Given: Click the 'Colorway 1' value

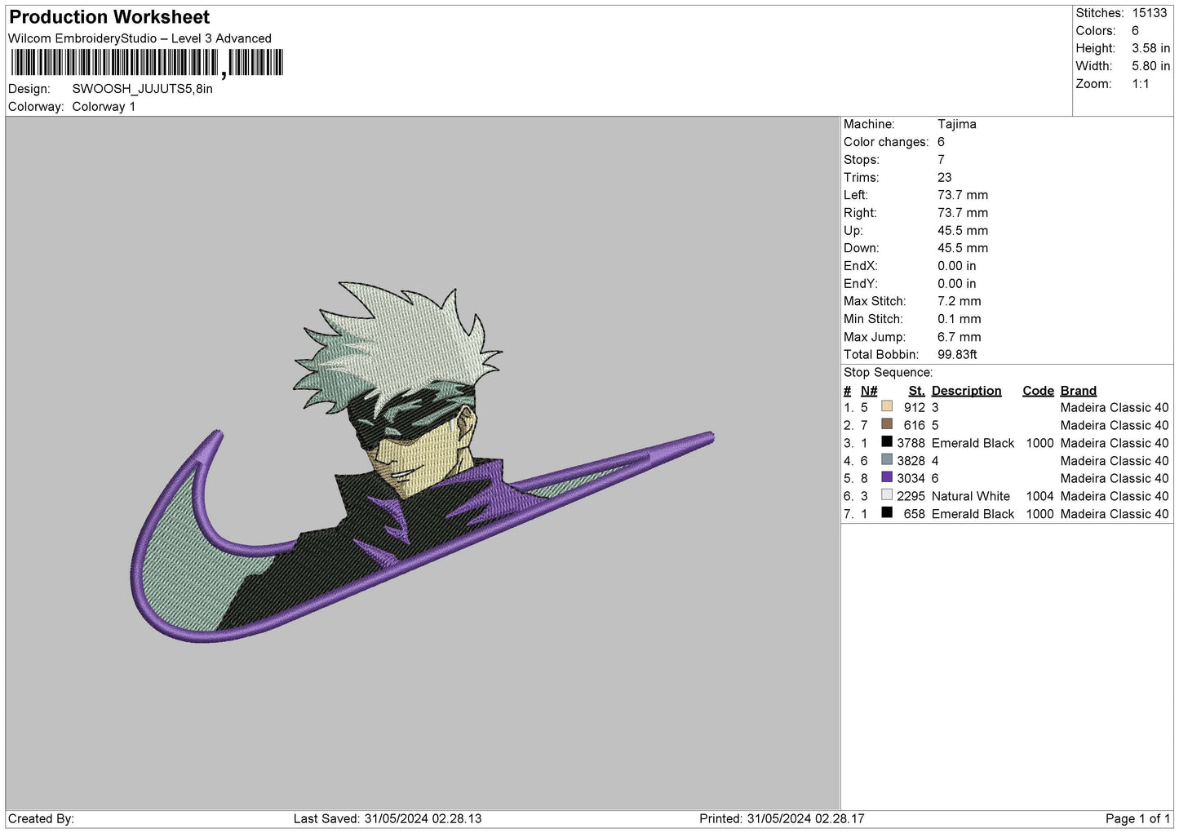Looking at the screenshot, I should [104, 107].
